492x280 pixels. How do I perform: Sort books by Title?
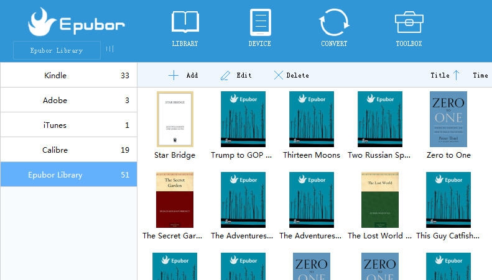point(440,75)
